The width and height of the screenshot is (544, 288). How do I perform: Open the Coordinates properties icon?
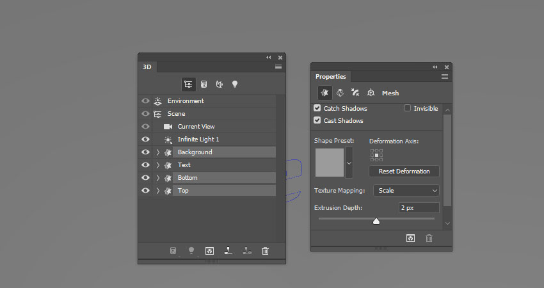371,93
